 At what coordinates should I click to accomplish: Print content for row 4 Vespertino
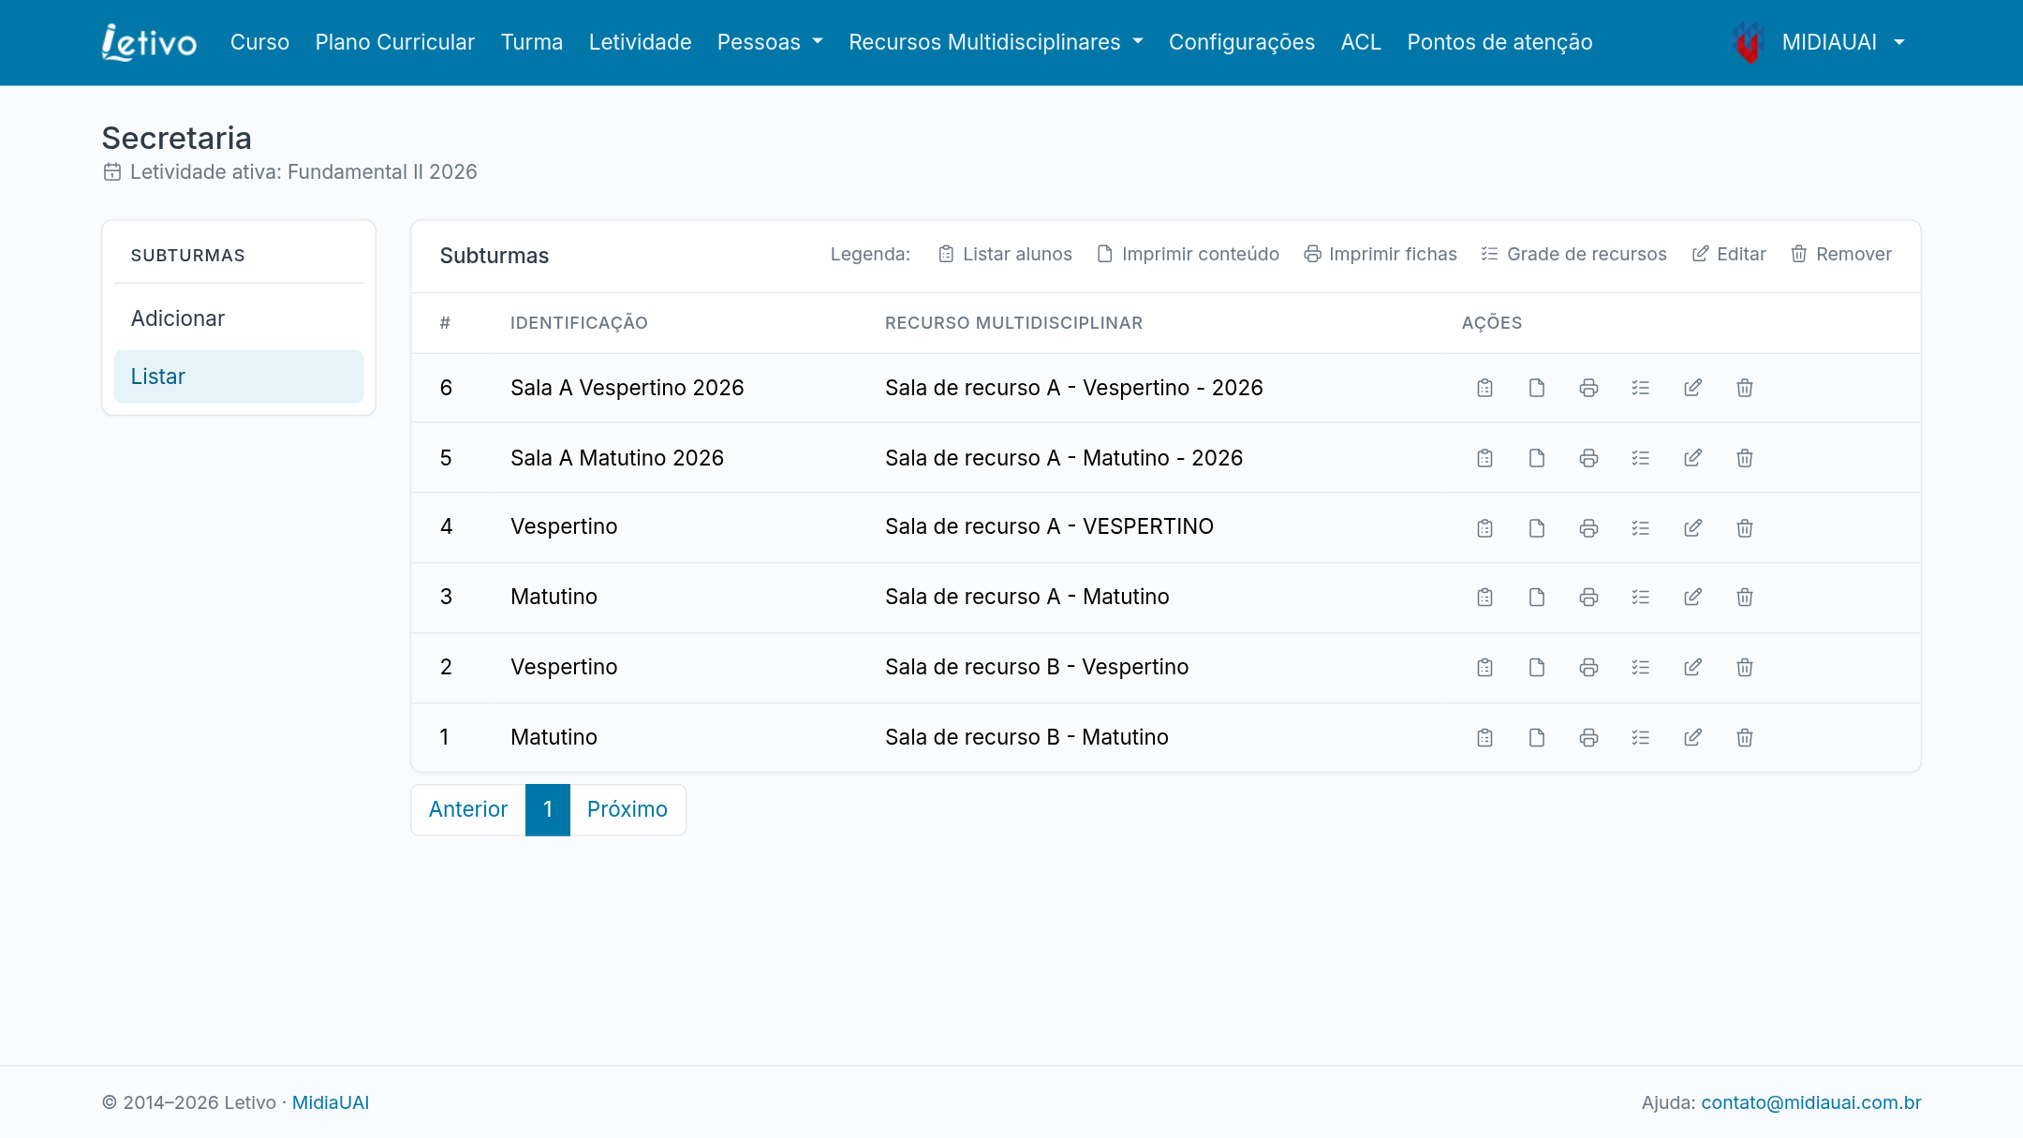[x=1537, y=528]
